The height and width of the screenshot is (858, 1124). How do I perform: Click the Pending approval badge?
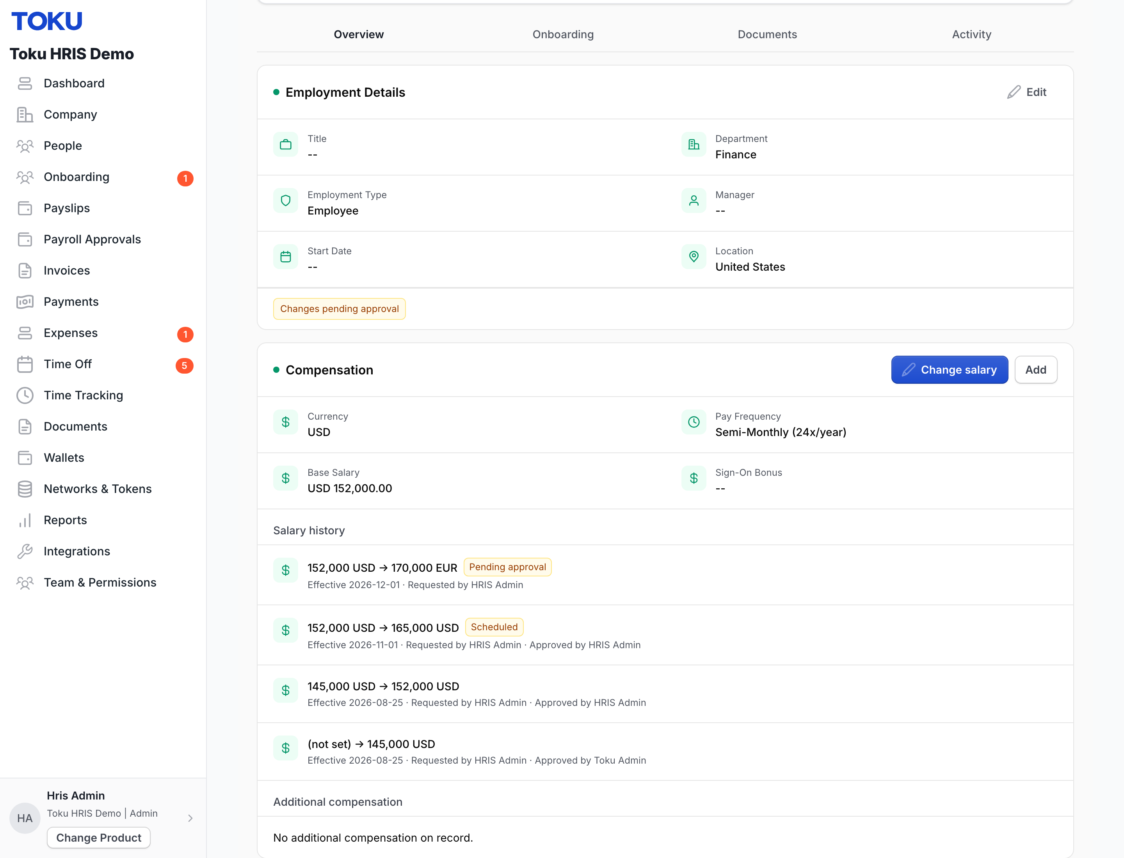507,567
